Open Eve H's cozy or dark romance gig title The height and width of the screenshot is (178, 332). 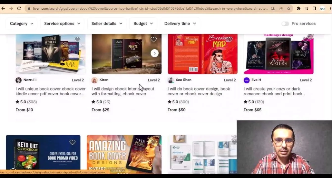274,91
